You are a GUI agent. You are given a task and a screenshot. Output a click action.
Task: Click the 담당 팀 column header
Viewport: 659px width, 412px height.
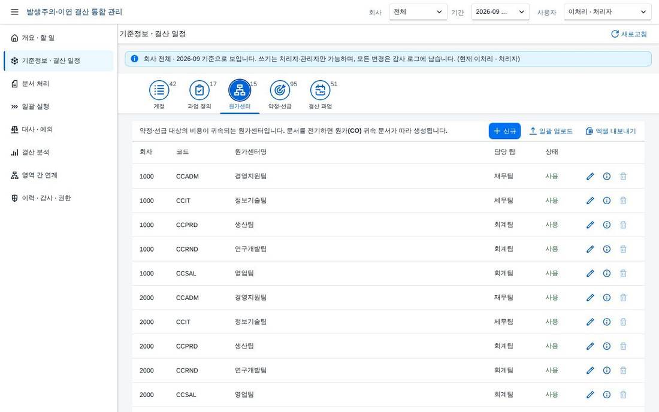pos(504,152)
